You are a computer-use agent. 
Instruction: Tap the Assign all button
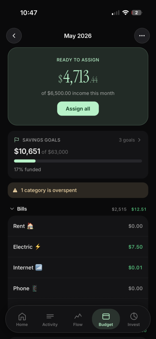pyautogui.click(x=78, y=109)
